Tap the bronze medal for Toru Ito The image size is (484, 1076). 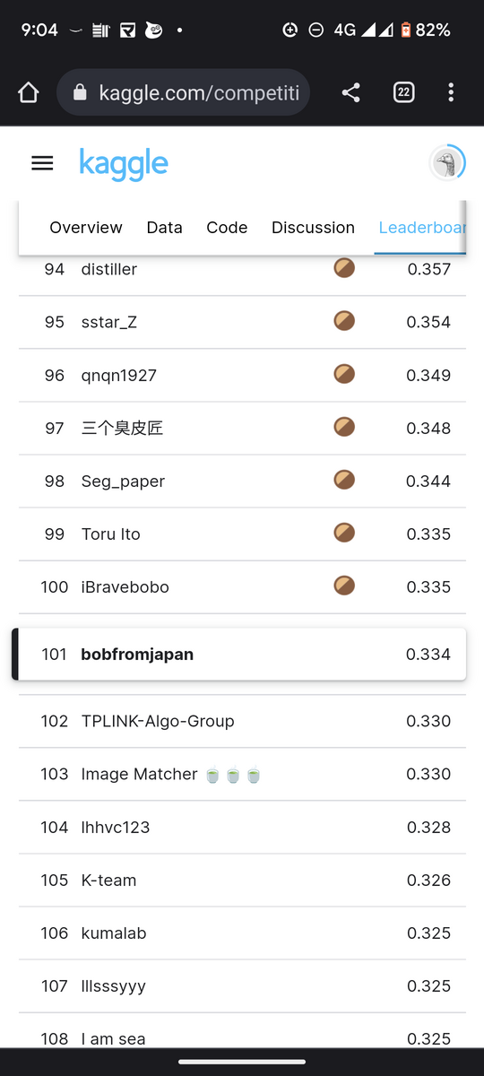(x=344, y=533)
